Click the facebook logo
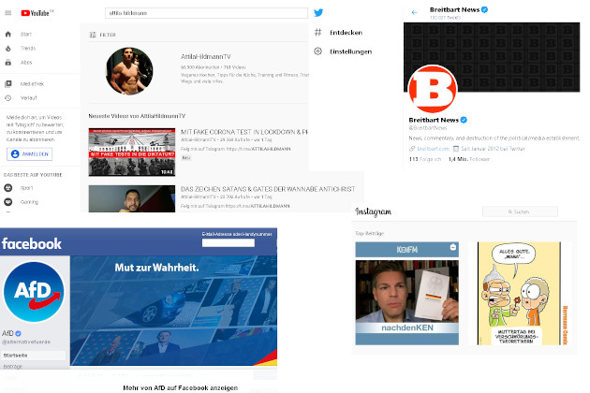The width and height of the screenshot is (590, 393). point(32,243)
